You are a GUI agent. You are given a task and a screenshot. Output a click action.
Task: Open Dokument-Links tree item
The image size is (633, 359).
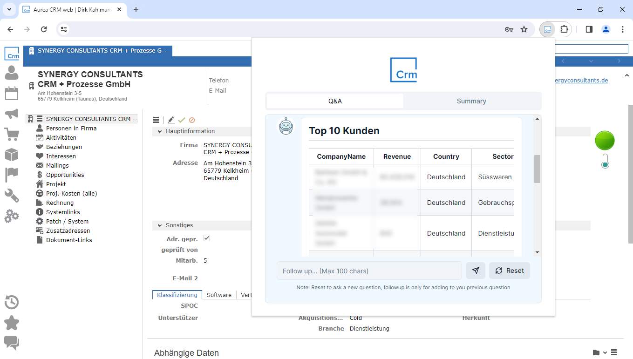click(x=69, y=240)
